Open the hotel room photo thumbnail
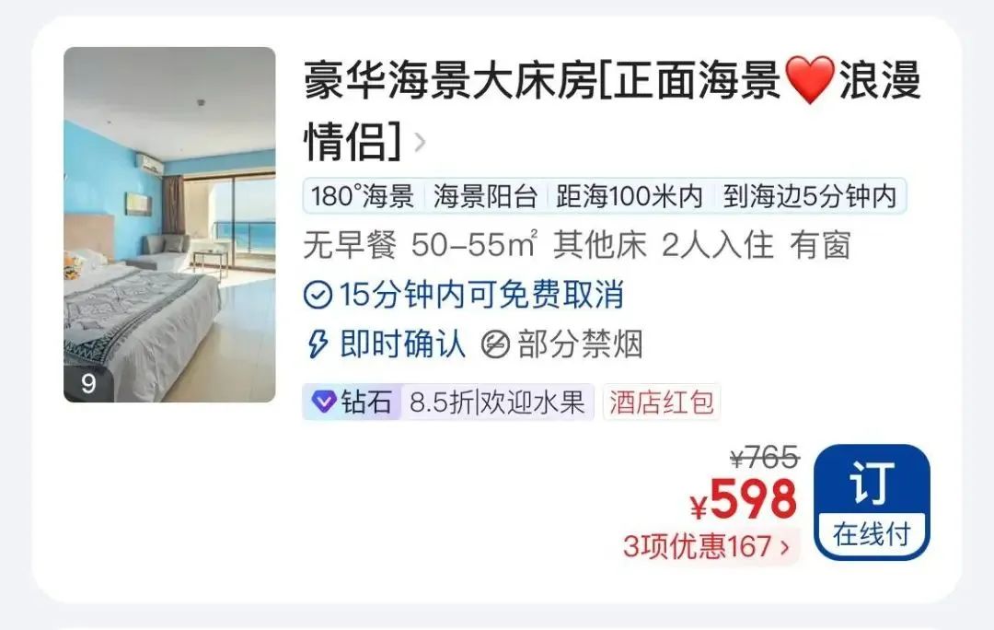This screenshot has height=630, width=994. [x=169, y=225]
